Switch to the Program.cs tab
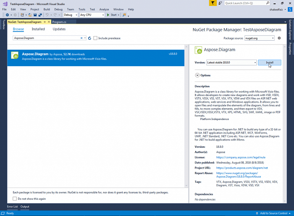Image resolution: width=294 pixels, height=216 pixels. 59,22
